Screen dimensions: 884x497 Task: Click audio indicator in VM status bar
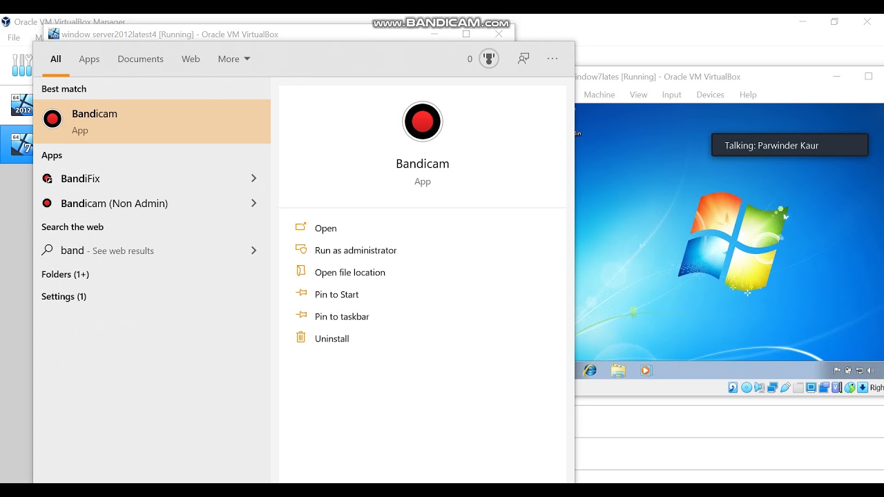click(760, 387)
